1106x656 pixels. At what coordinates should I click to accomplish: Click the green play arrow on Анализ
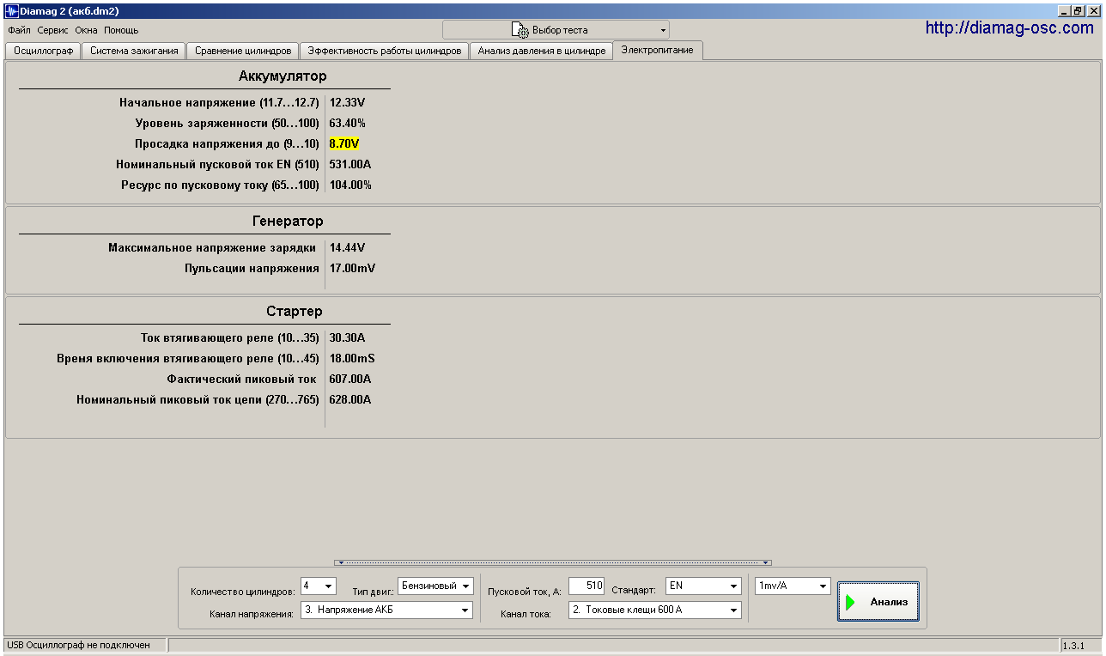850,602
